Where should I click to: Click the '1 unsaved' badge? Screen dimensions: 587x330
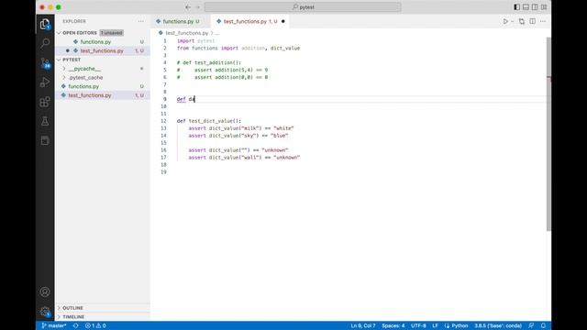(x=112, y=33)
